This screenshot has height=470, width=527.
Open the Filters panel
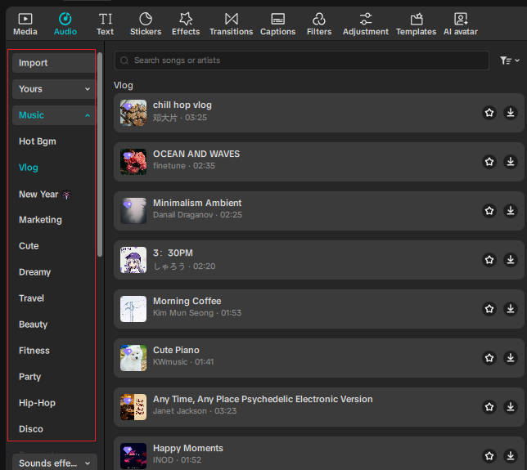[x=319, y=24]
